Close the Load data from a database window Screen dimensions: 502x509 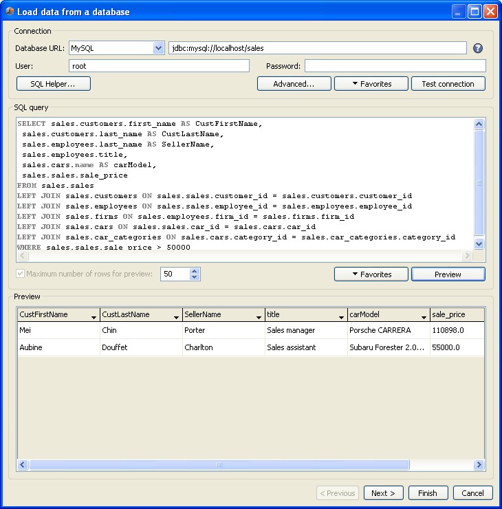coord(490,12)
